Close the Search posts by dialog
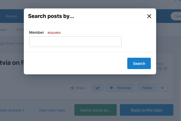181x121 pixels. 149,16
